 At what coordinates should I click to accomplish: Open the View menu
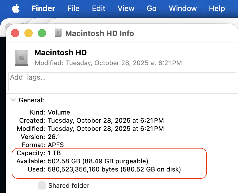(126, 8)
